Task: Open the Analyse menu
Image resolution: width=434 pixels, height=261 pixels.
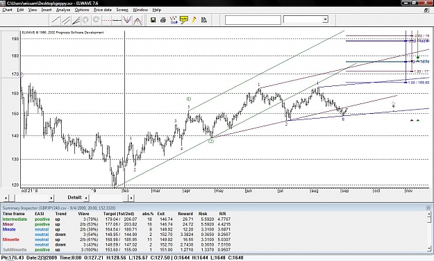Action: click(63, 10)
